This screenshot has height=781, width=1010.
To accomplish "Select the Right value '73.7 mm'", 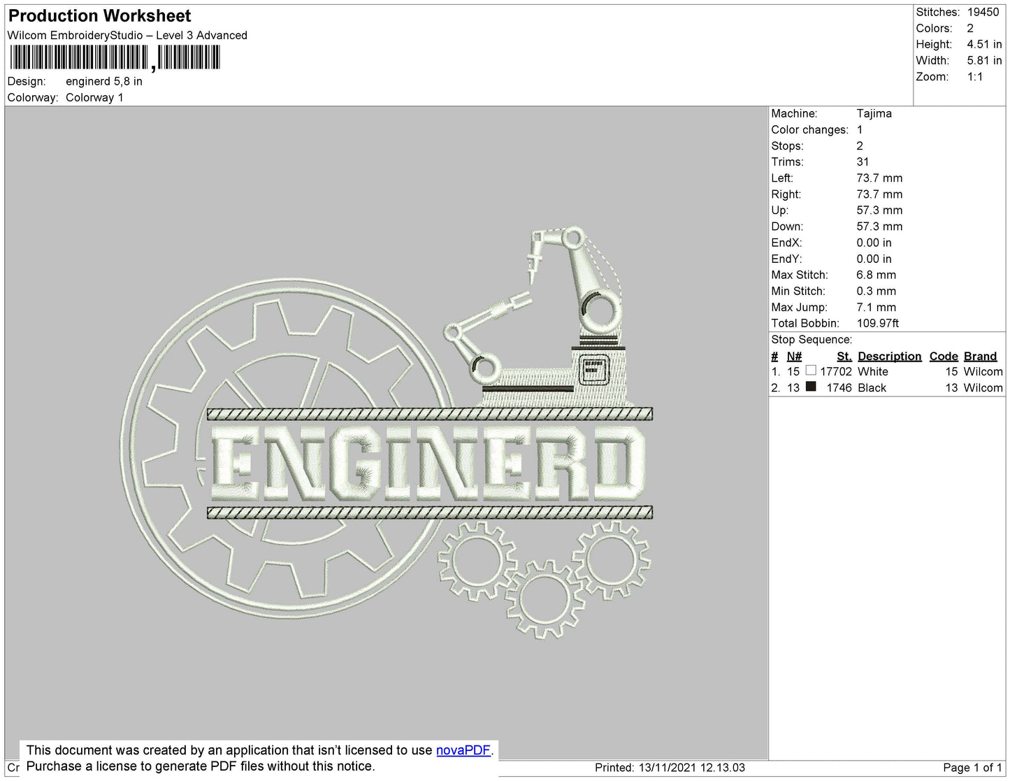I will click(879, 194).
